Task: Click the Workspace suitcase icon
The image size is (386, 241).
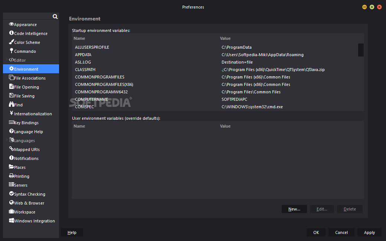Action: point(12,211)
